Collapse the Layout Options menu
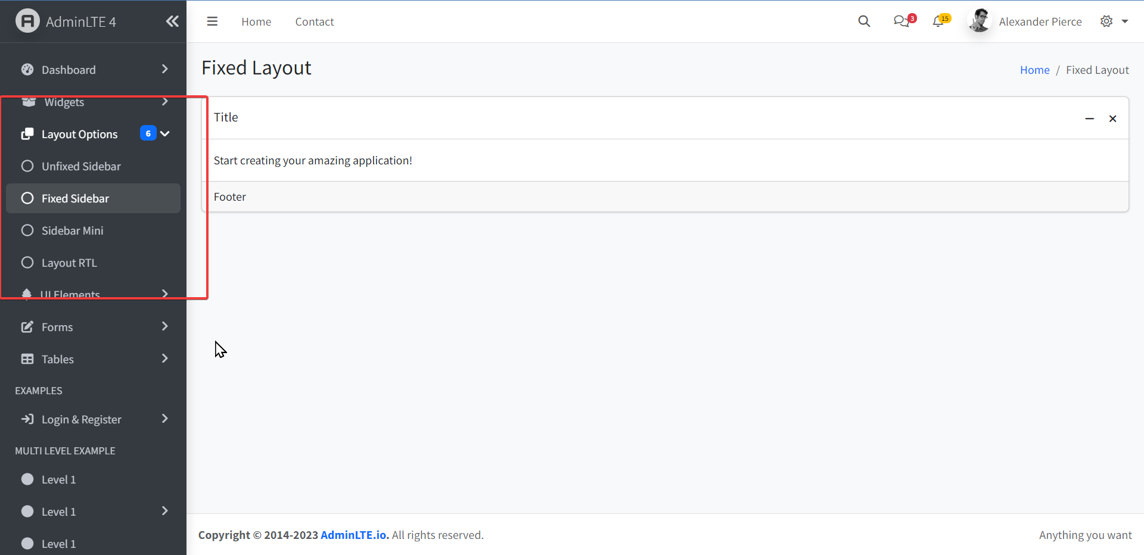This screenshot has width=1144, height=555. point(165,133)
